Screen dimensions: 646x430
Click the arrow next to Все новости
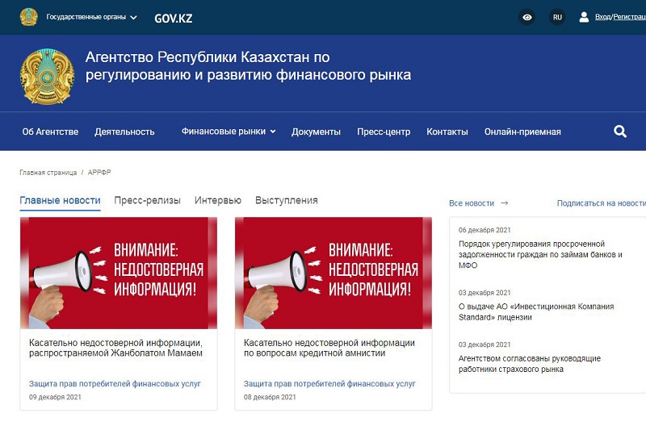tap(505, 203)
